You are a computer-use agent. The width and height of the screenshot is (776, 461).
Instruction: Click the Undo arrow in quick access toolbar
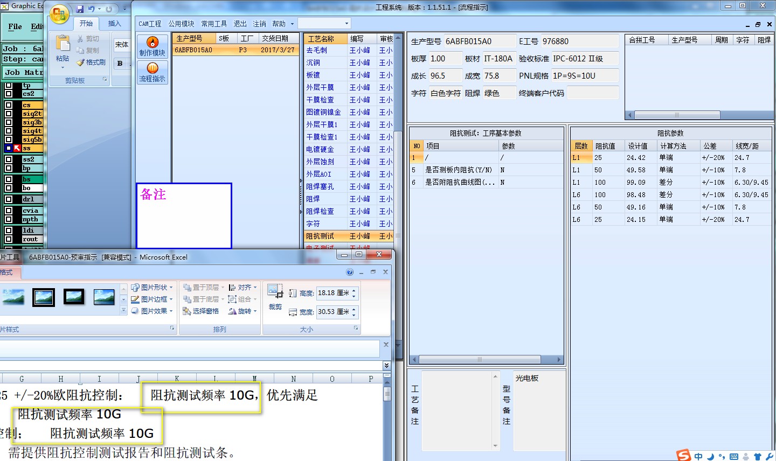pyautogui.click(x=92, y=9)
